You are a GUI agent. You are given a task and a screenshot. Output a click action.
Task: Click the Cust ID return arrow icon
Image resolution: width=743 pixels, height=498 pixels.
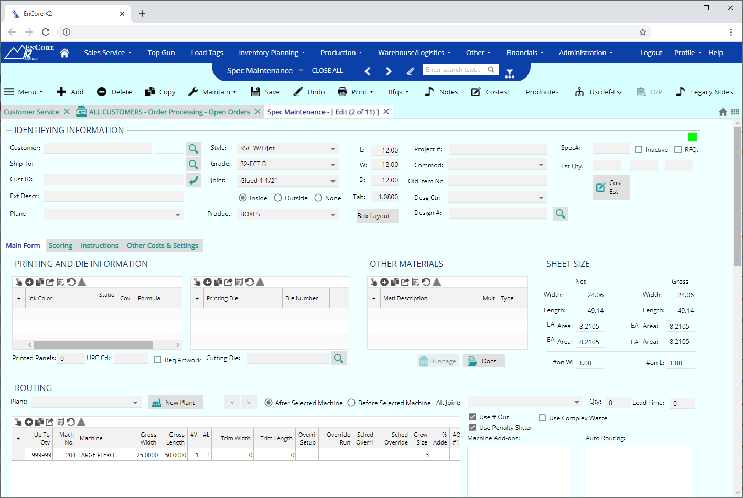click(193, 180)
